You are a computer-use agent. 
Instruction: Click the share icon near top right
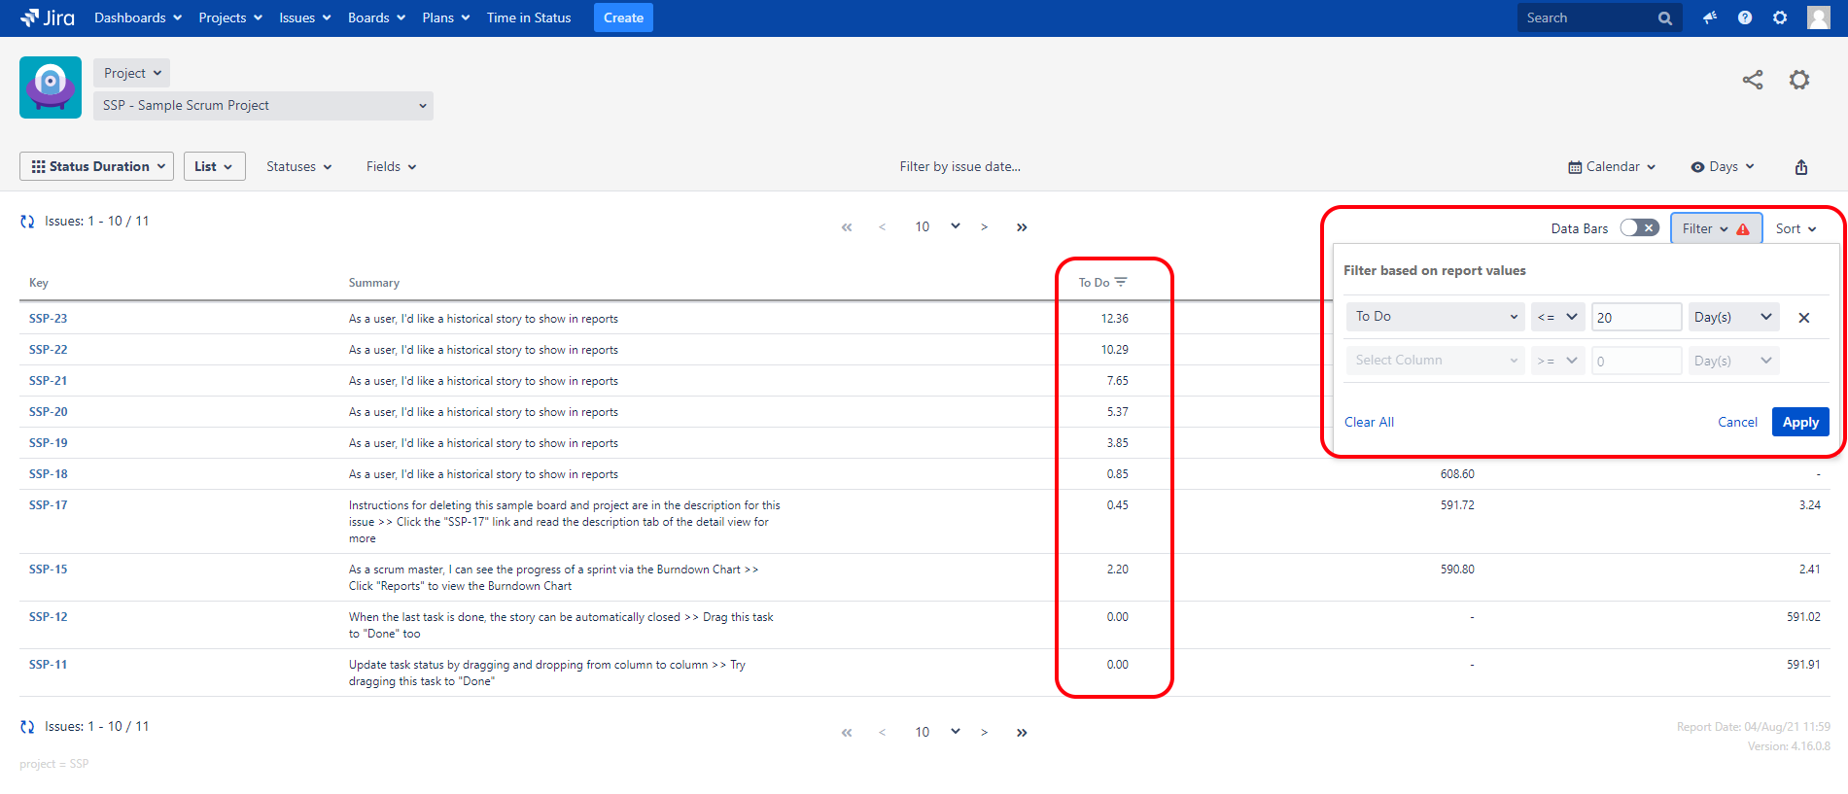(x=1752, y=80)
